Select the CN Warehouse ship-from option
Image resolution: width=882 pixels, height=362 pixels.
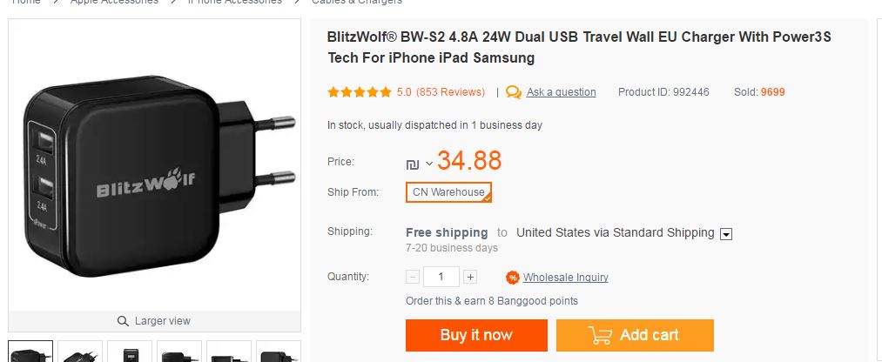(x=448, y=192)
